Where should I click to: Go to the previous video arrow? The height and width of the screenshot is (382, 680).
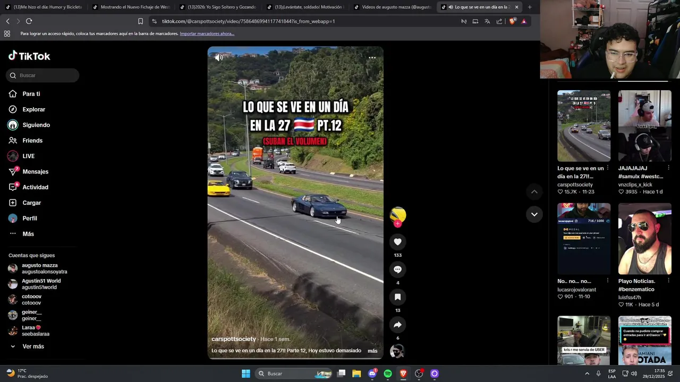[534, 192]
